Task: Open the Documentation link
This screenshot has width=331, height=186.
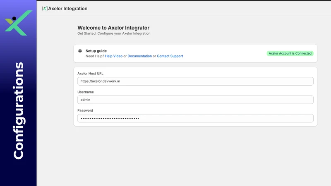Action: coord(139,56)
